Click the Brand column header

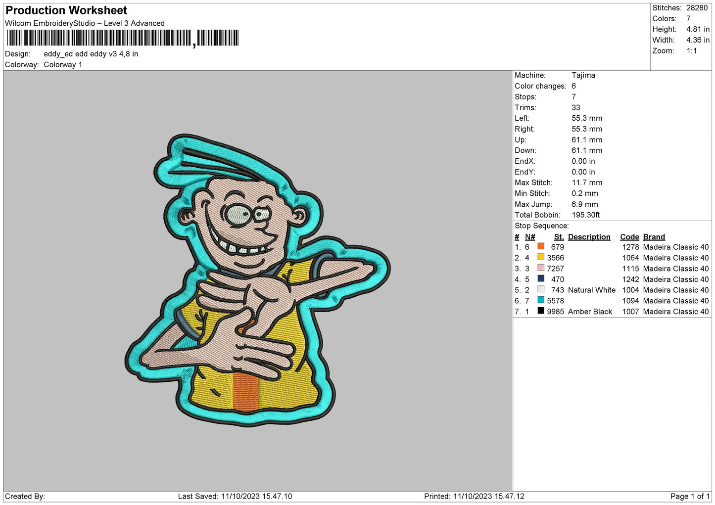(654, 237)
